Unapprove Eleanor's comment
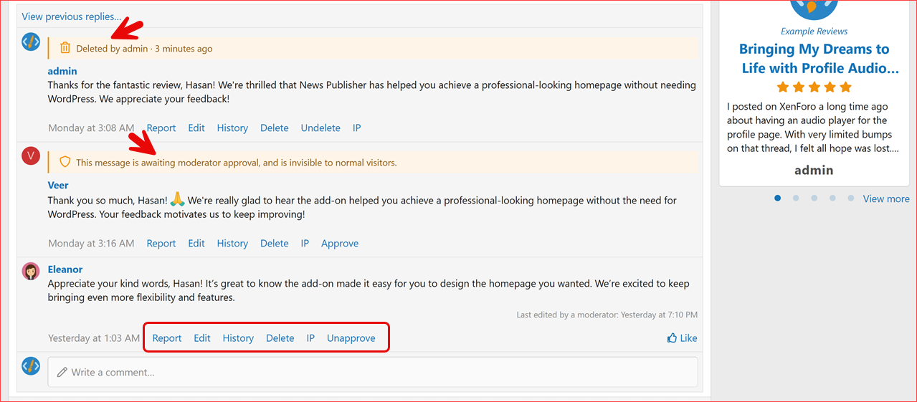 point(351,338)
